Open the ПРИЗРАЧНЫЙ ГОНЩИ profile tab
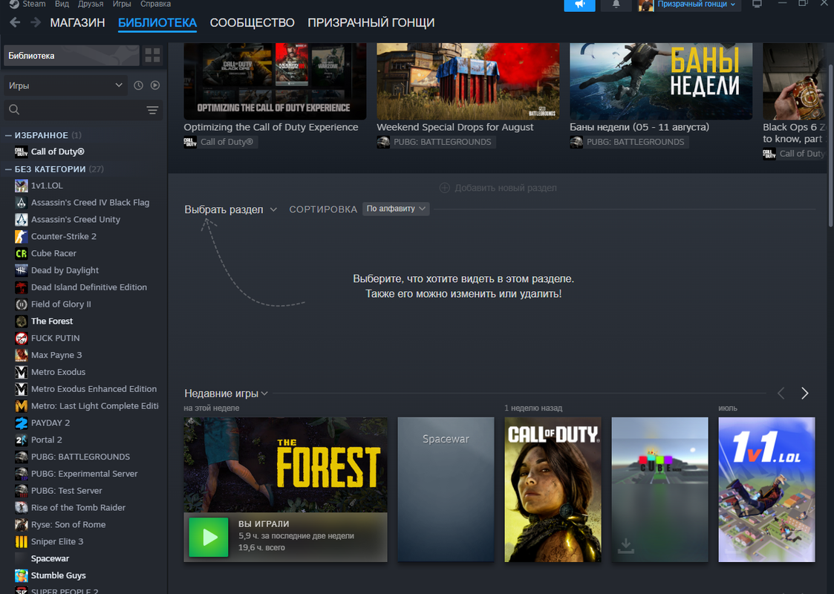This screenshot has height=594, width=834. 371,22
